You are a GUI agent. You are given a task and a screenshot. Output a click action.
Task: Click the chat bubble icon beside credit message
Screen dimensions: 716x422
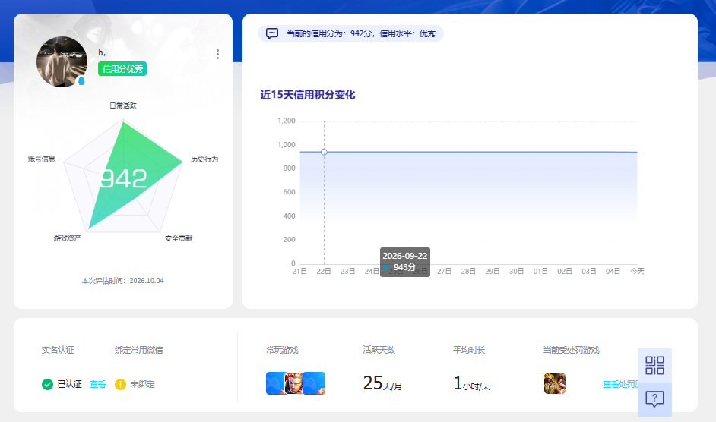(x=272, y=33)
